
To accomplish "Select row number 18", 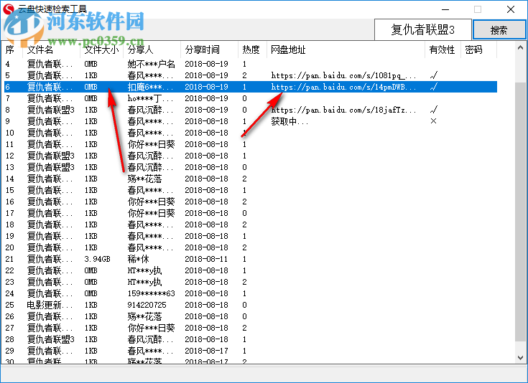I will pyautogui.click(x=10, y=224).
